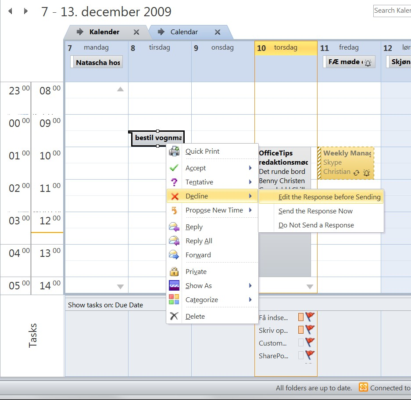411x400 pixels.
Task: Click the red flag for task Skriv op...
Action: [310, 329]
